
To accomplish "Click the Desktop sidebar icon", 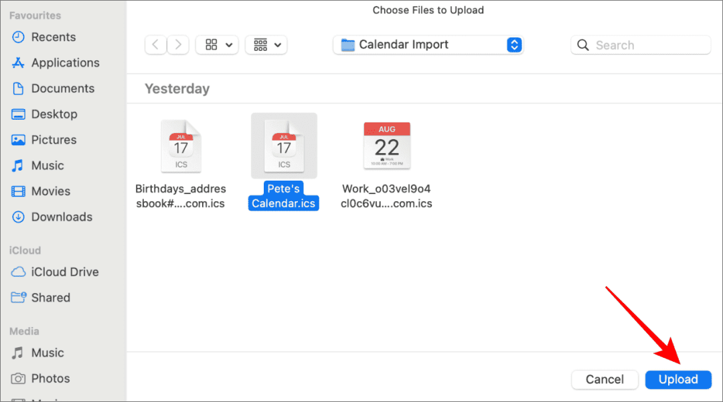I will pyautogui.click(x=19, y=114).
